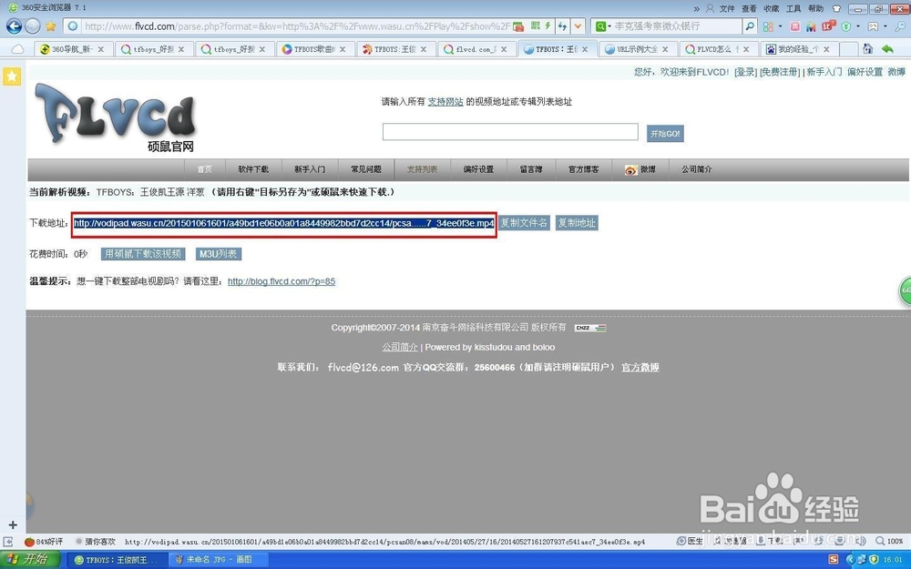Open the blog.flvcd.com/?p=85 link
The image size is (911, 569).
point(281,281)
